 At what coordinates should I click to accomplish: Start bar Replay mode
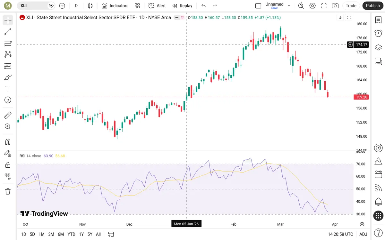tap(182, 6)
